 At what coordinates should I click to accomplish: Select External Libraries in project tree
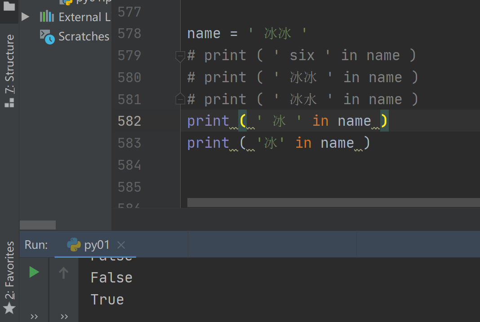coord(84,17)
